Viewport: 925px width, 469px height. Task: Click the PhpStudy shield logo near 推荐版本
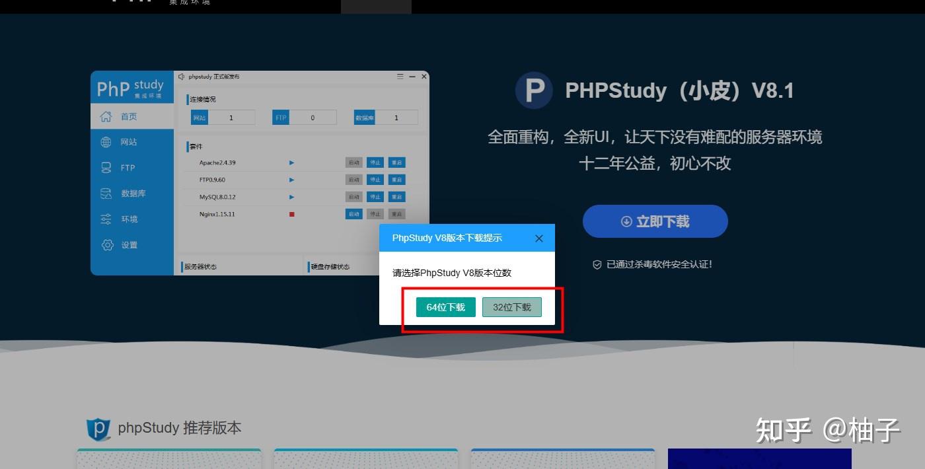97,429
